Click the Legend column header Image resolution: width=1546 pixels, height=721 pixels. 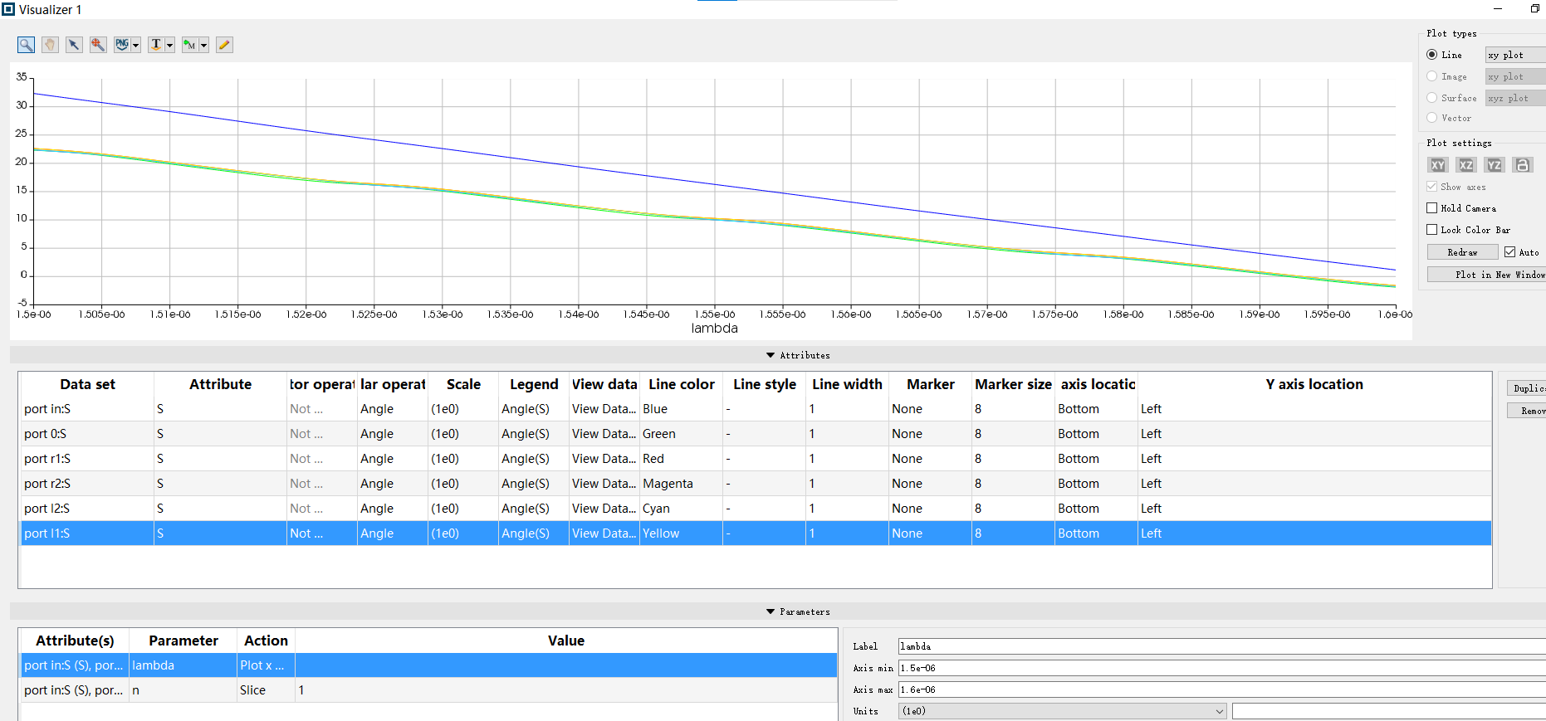(534, 384)
